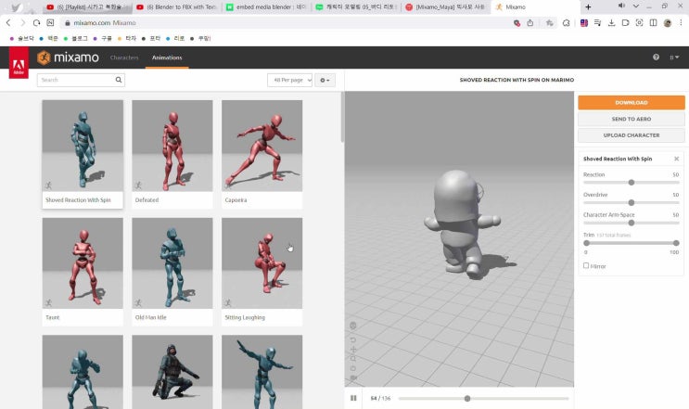689x409 pixels.
Task: Click the animation timeline scrubber handle
Action: (467, 399)
